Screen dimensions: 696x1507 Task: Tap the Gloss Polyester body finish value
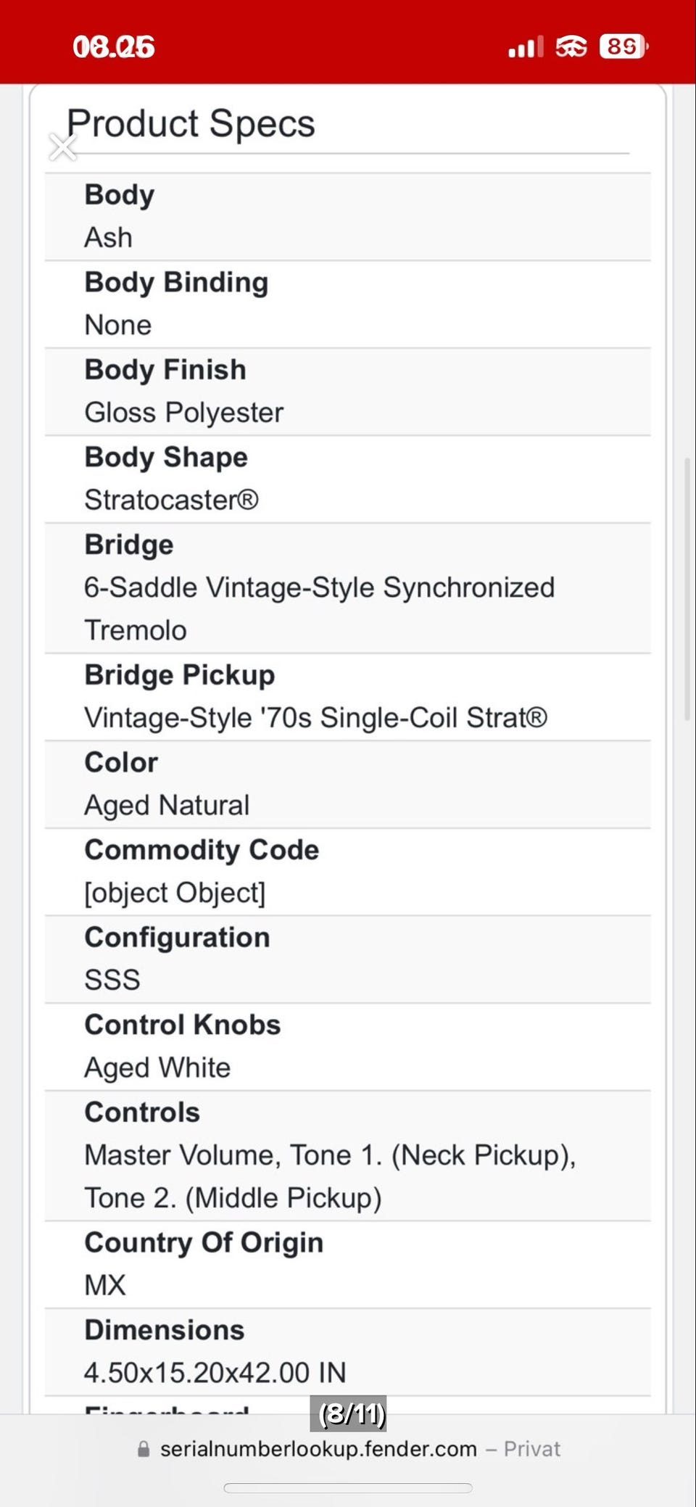[x=184, y=413]
